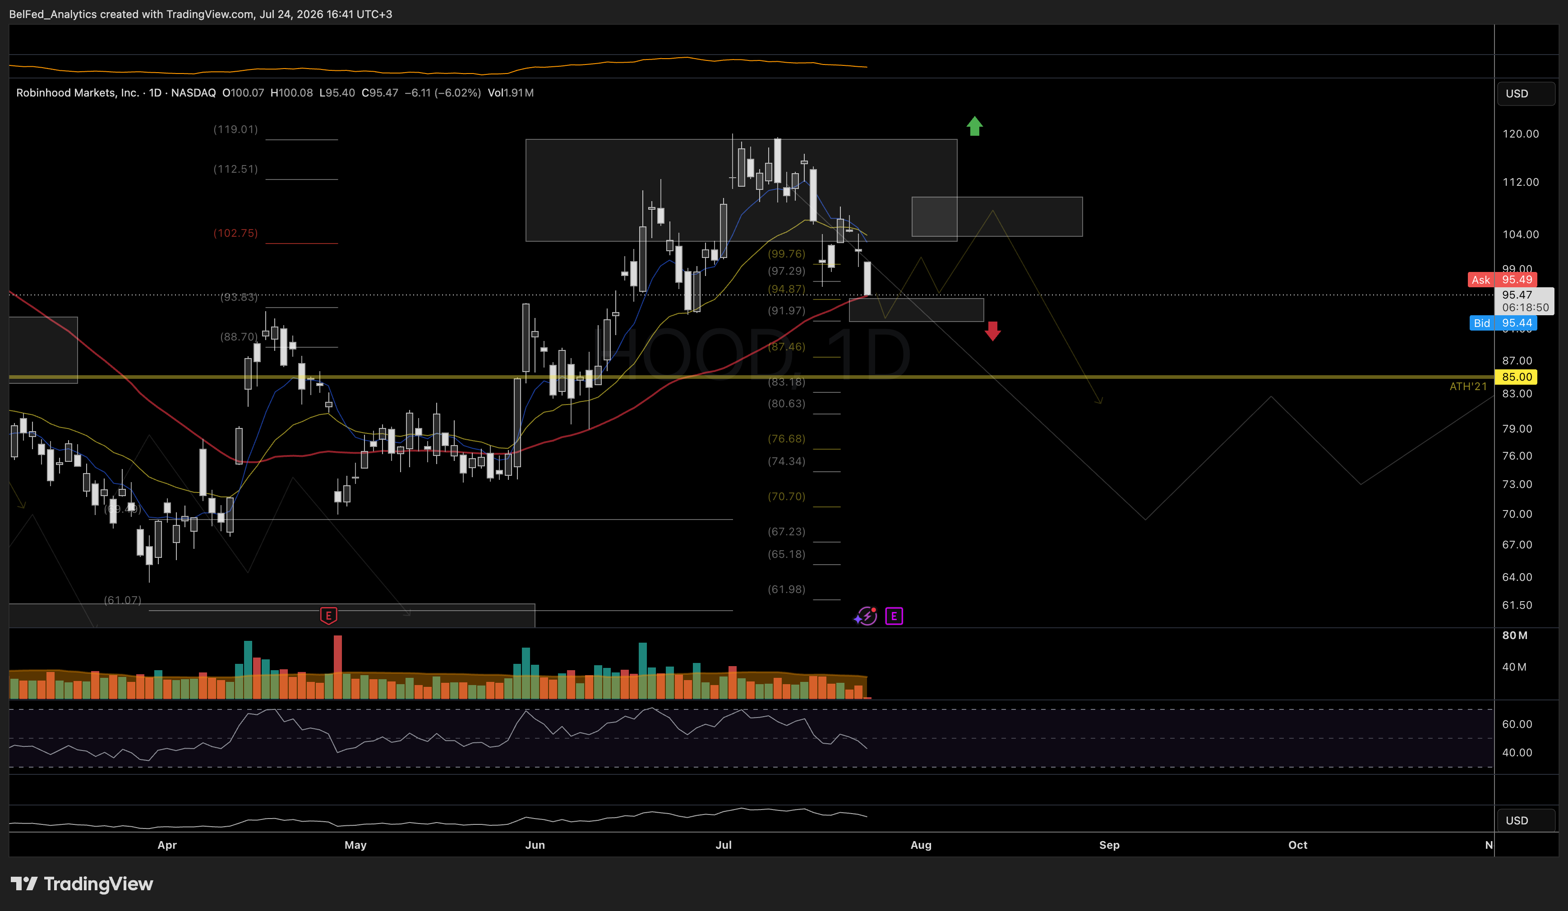Click the BelFed_Analytics header caption

point(200,14)
